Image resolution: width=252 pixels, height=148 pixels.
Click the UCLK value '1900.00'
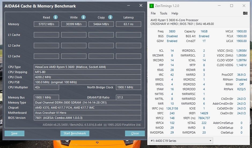pos(241,41)
